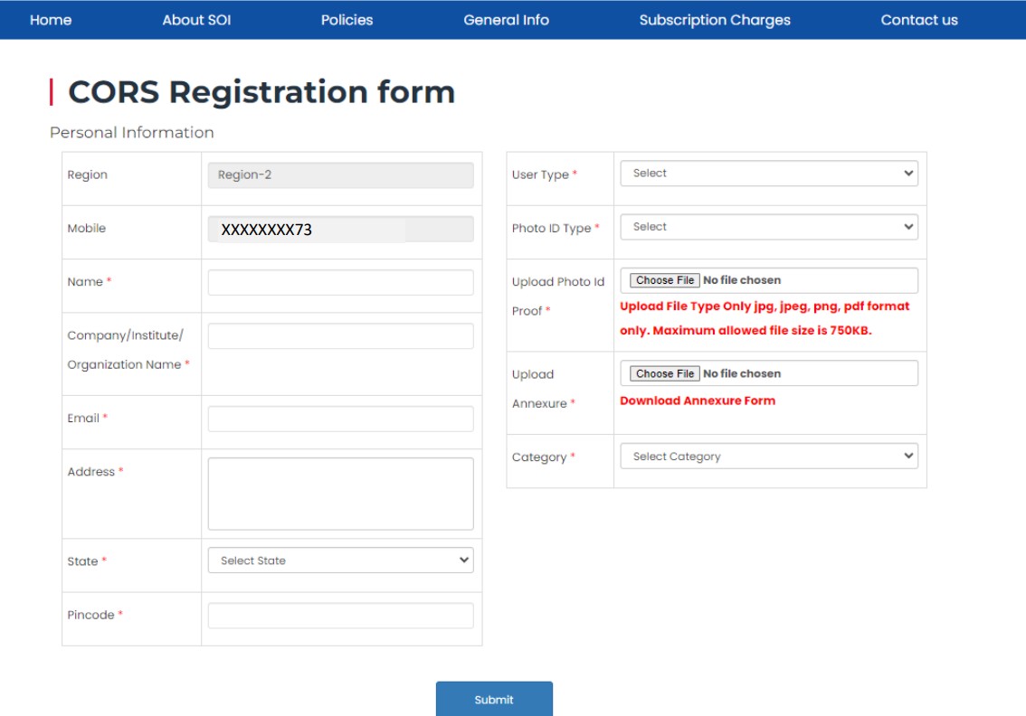Choose a file for Upload Photo Id Proof
This screenshot has width=1026, height=716.
point(664,280)
